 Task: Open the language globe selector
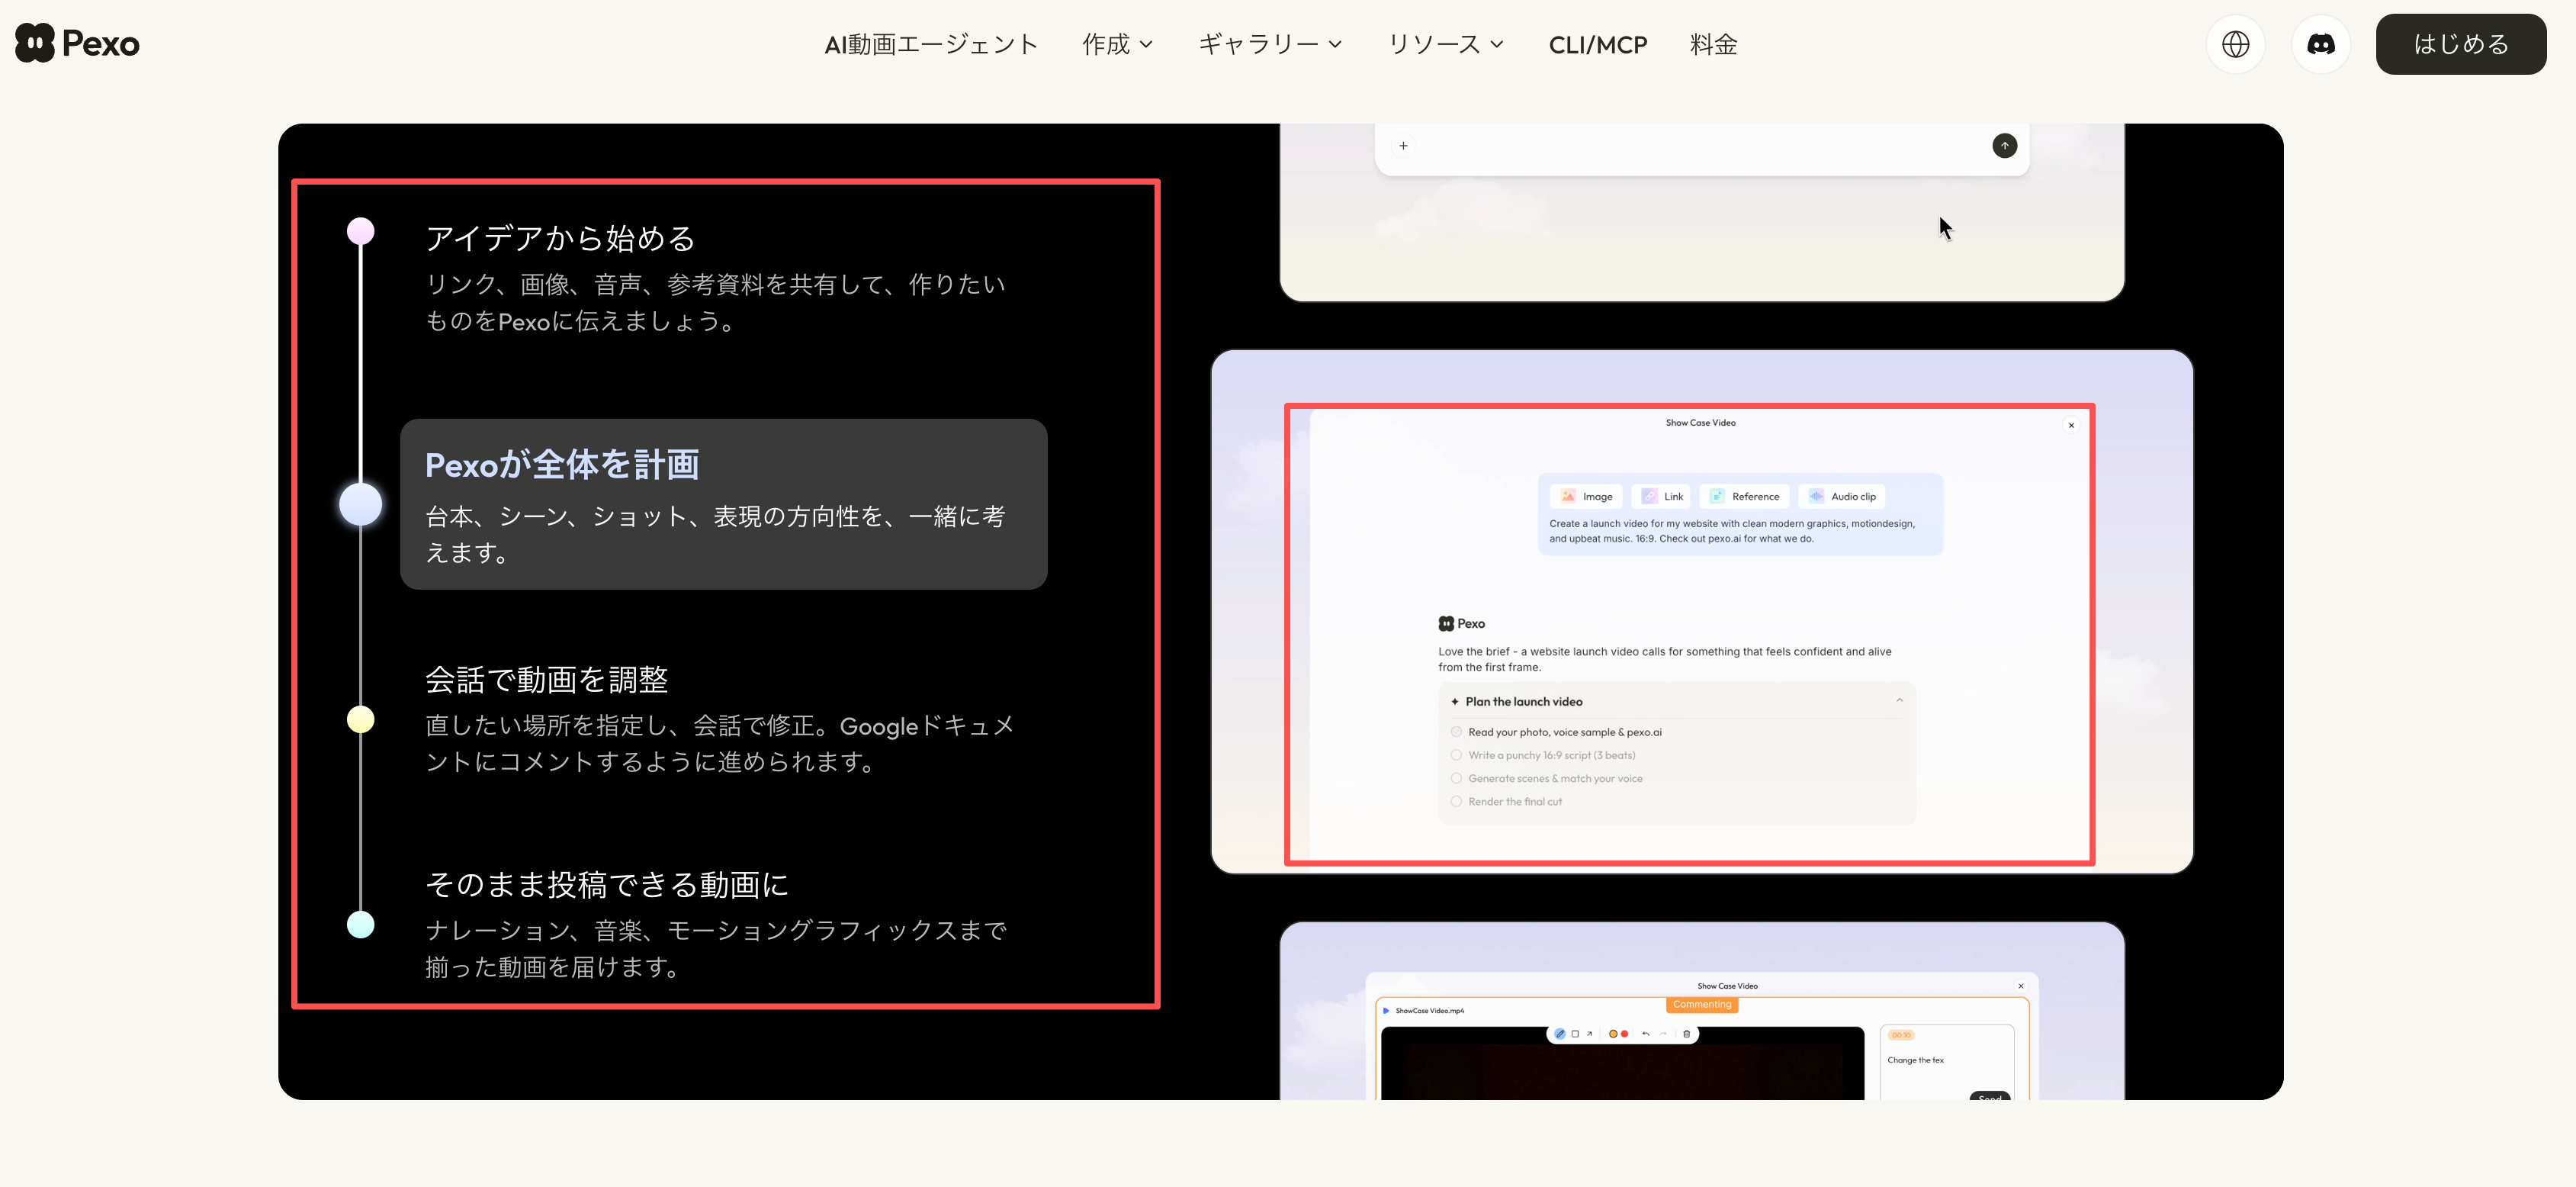(2235, 44)
